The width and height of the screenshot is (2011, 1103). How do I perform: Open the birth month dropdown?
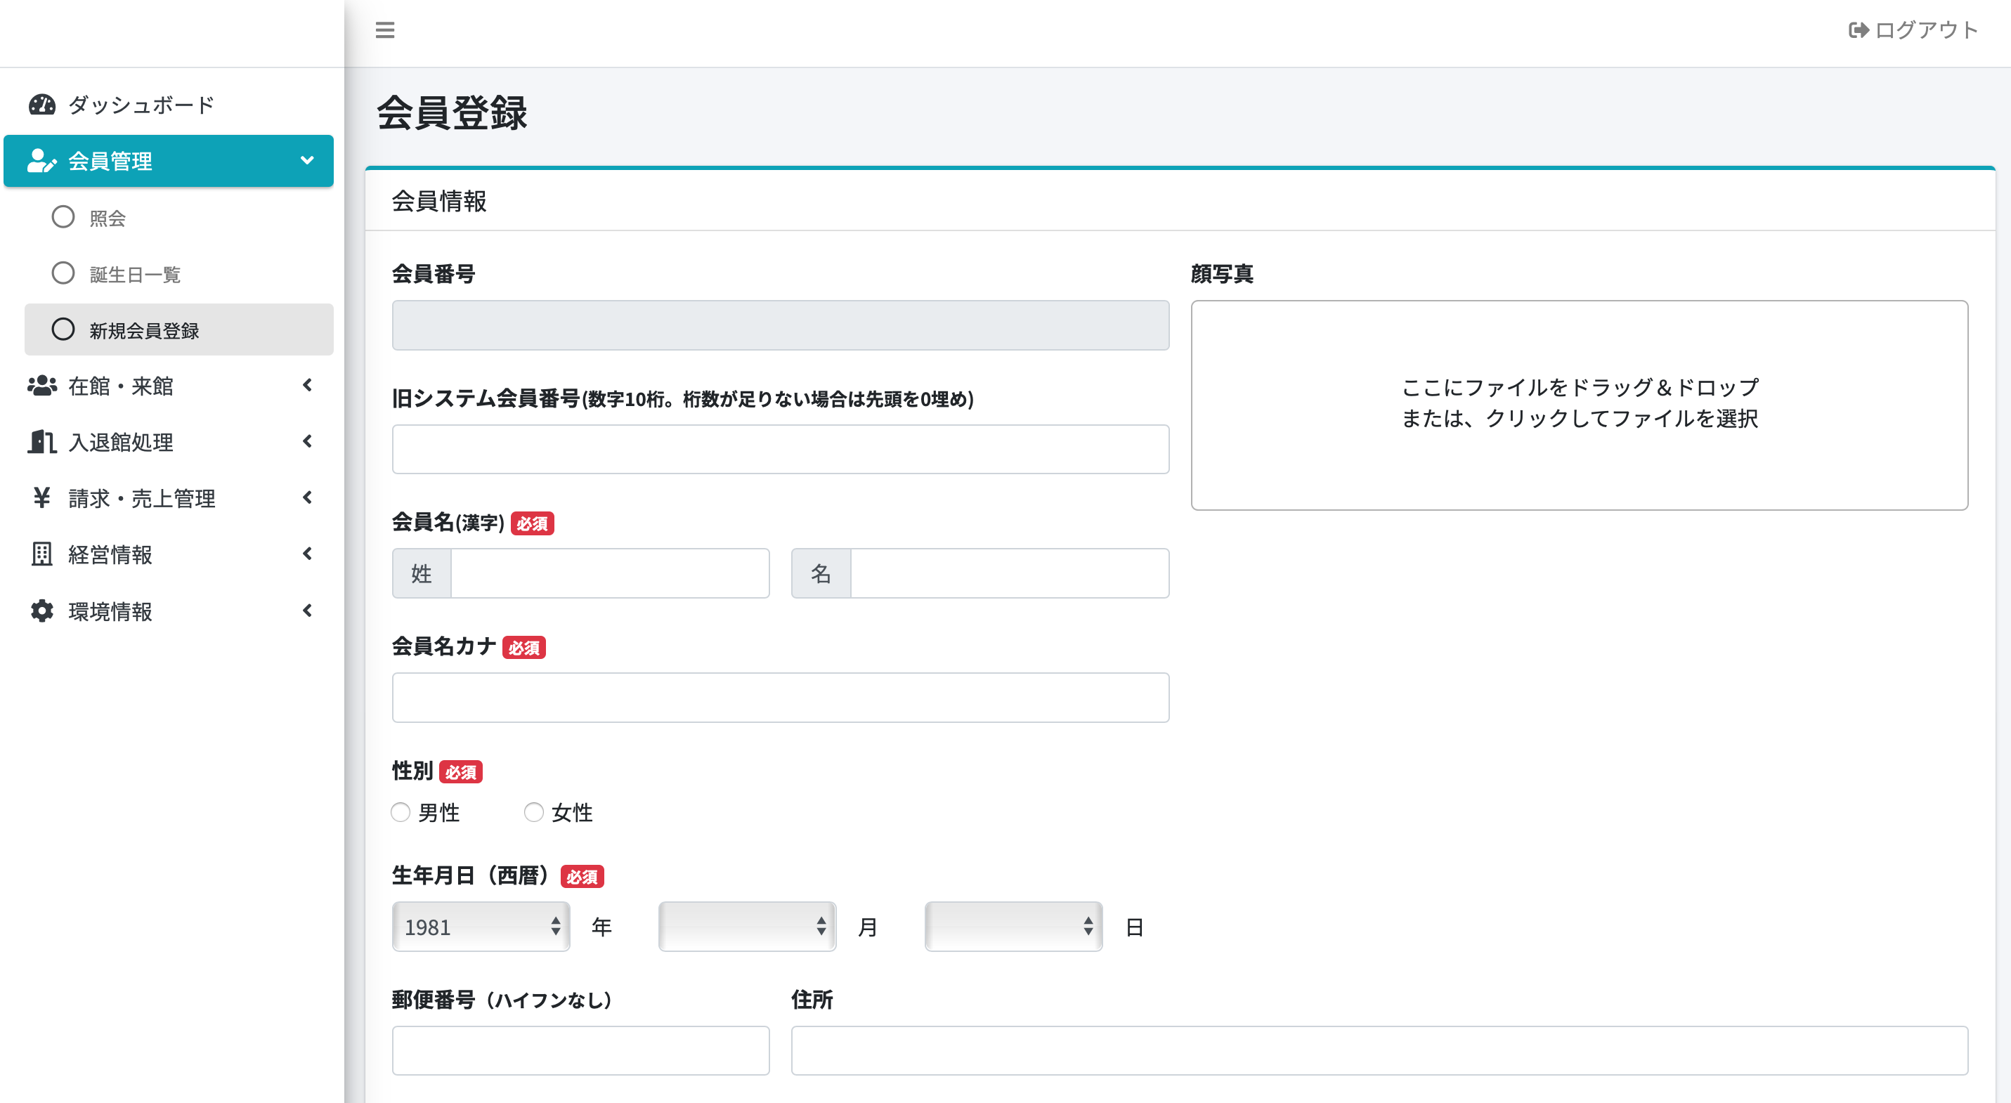click(747, 927)
